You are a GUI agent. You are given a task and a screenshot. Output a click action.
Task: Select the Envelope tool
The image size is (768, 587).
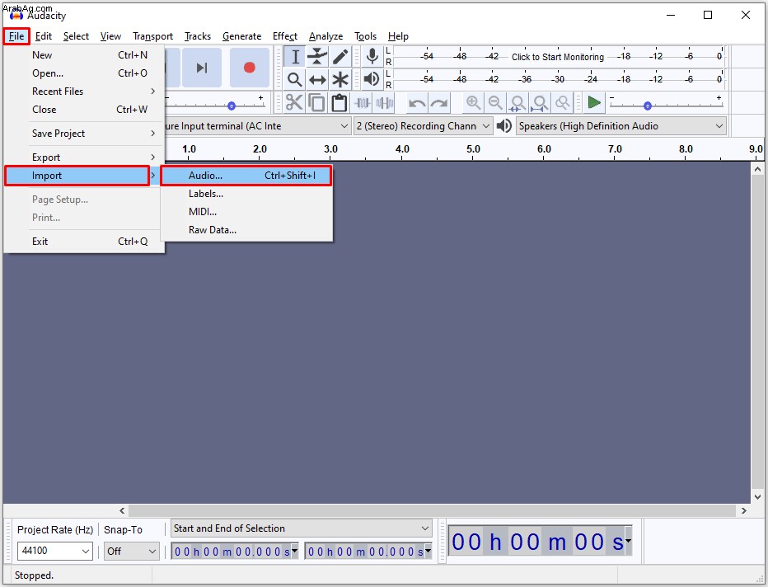[317, 57]
